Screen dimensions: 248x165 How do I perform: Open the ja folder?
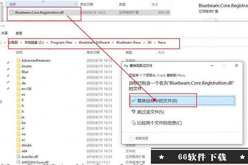(x=23, y=117)
